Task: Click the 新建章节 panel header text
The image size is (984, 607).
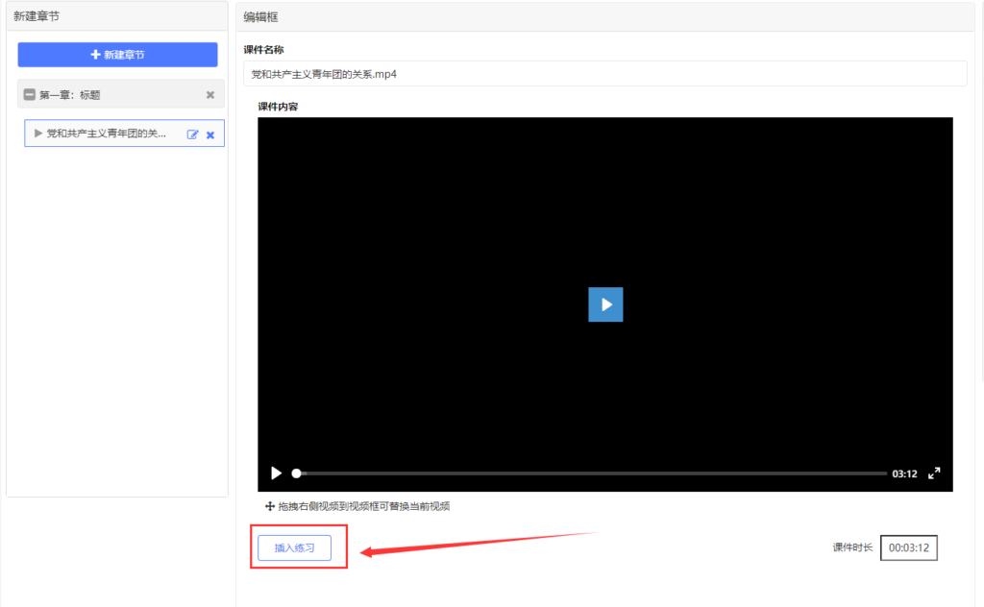Action: 37,16
